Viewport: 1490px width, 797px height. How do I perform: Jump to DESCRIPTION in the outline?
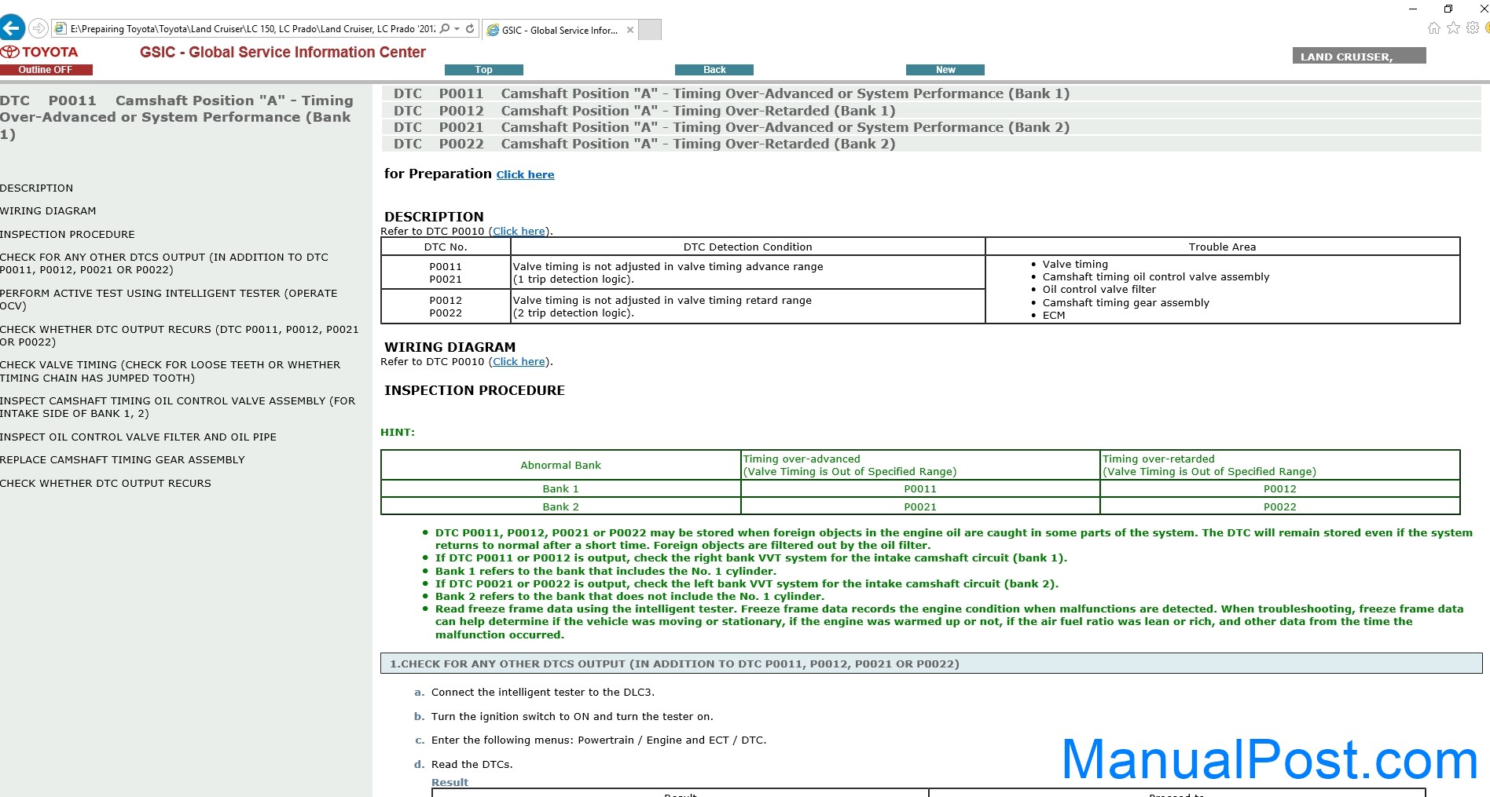tap(36, 188)
